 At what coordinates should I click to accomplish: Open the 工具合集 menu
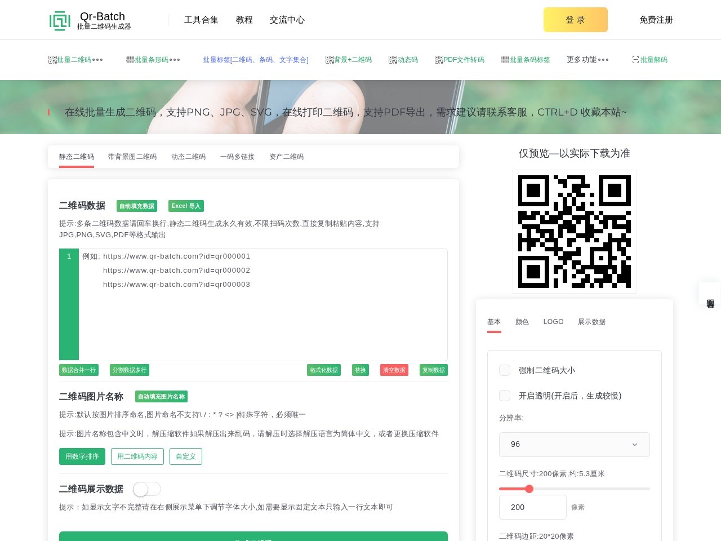(x=201, y=20)
